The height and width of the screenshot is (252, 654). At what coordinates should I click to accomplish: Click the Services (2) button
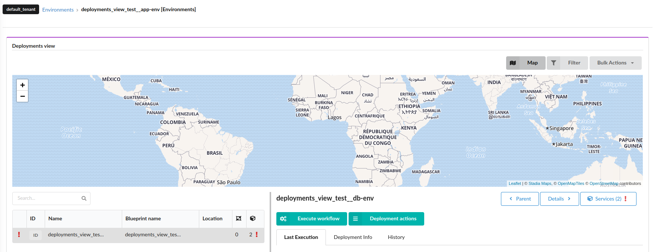click(608, 199)
